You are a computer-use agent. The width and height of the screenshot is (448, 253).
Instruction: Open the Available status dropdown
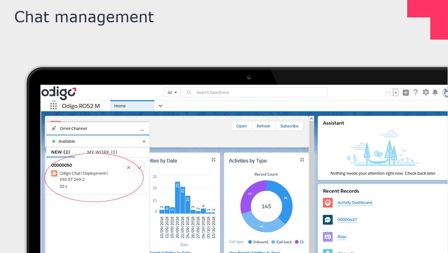click(144, 141)
